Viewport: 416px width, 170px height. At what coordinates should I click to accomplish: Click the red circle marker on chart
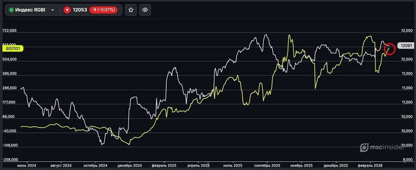coord(390,48)
